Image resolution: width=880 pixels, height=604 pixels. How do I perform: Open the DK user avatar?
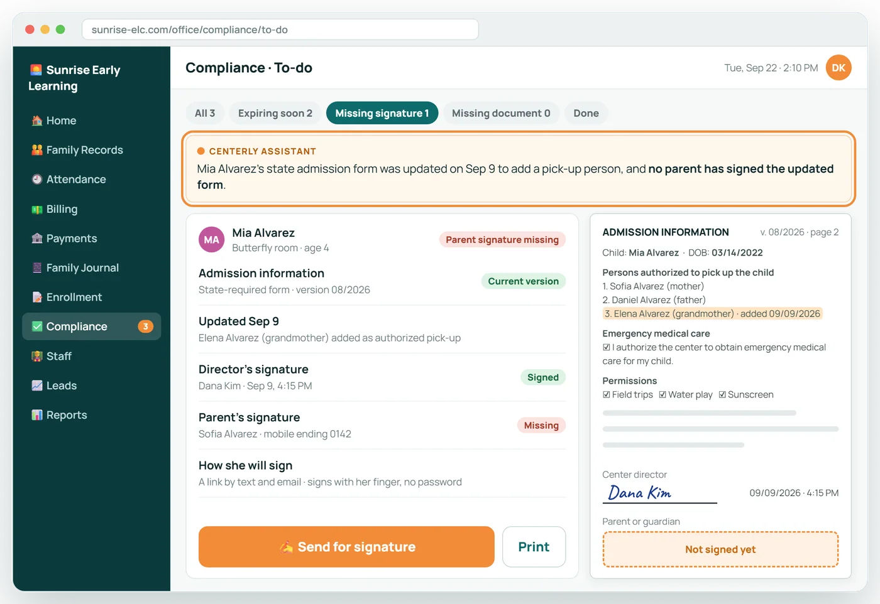click(839, 68)
